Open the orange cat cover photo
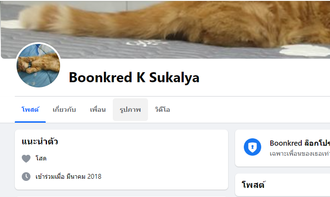 [165, 30]
